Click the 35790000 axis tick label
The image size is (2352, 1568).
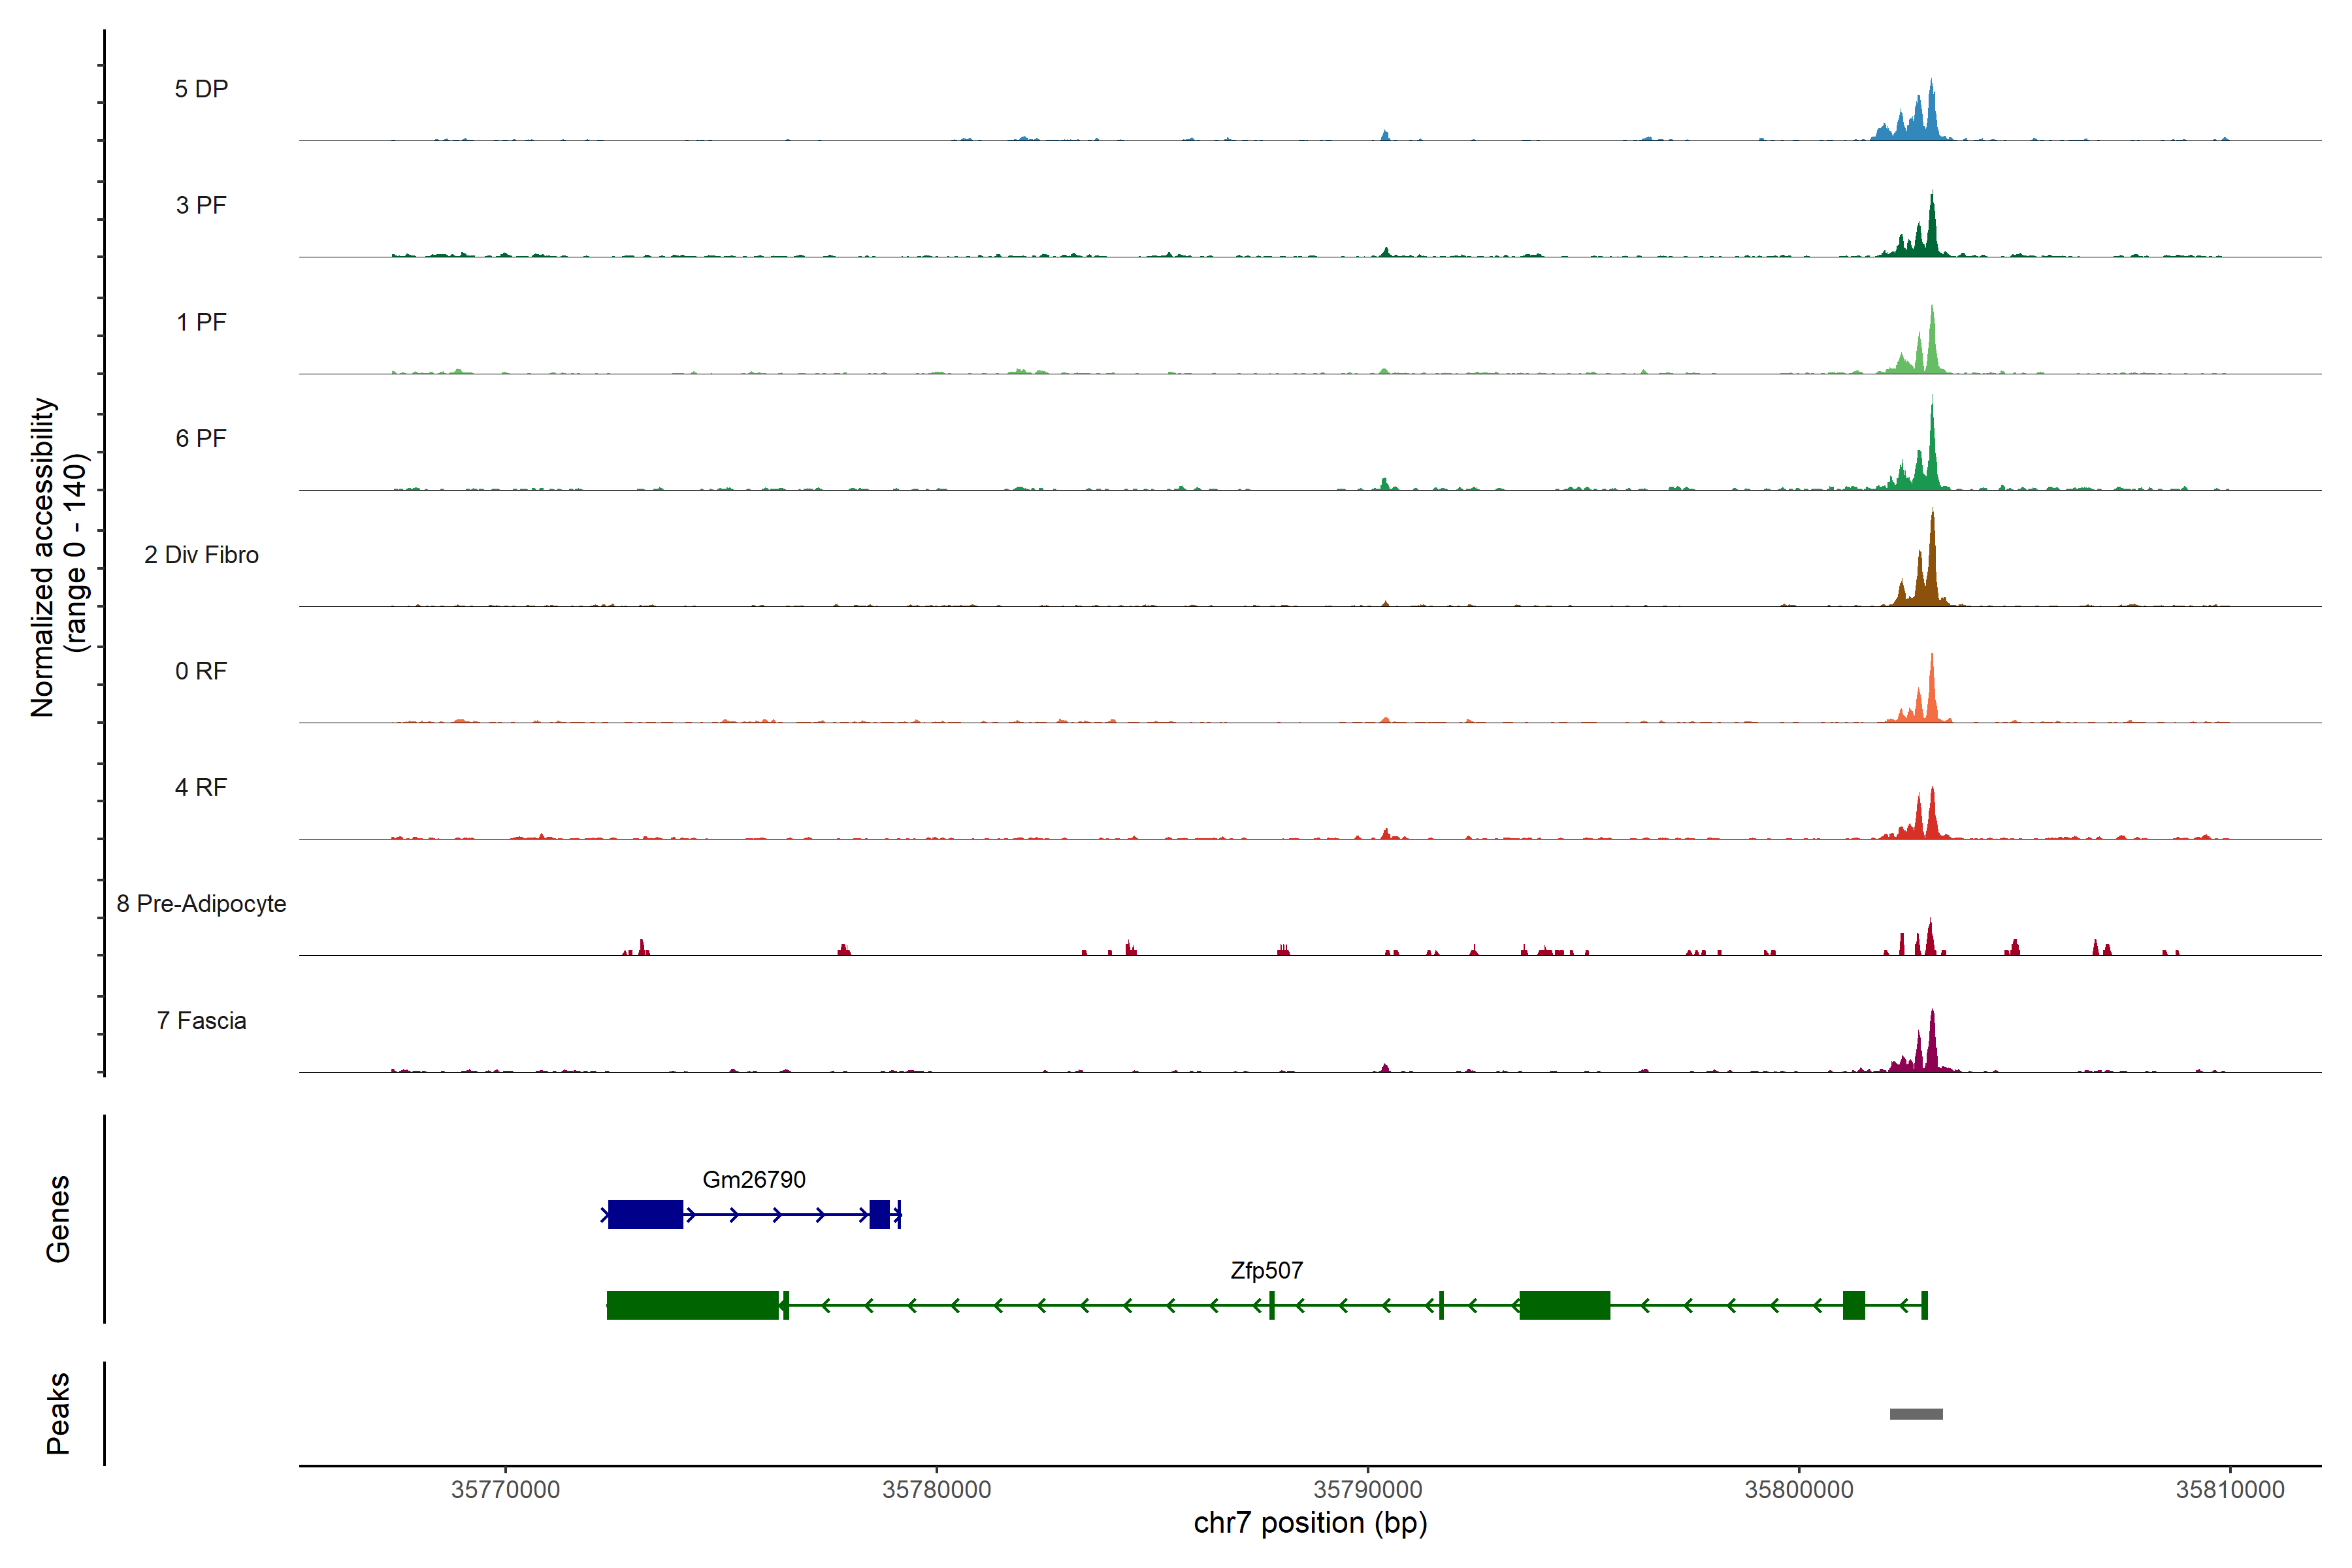point(1367,1490)
